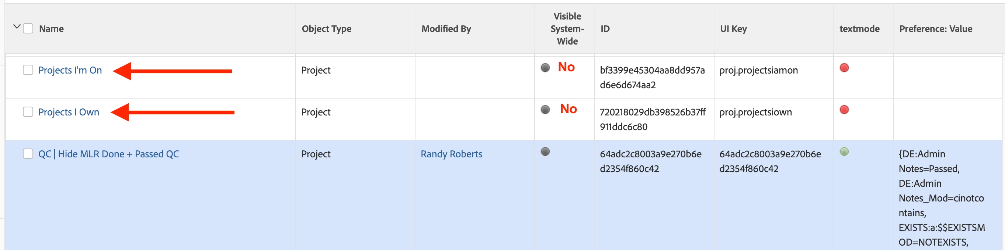Viewport: 1005px width, 250px height.
Task: Click gray Visible System-Wide dot for Projects I'm On
Action: [x=545, y=68]
